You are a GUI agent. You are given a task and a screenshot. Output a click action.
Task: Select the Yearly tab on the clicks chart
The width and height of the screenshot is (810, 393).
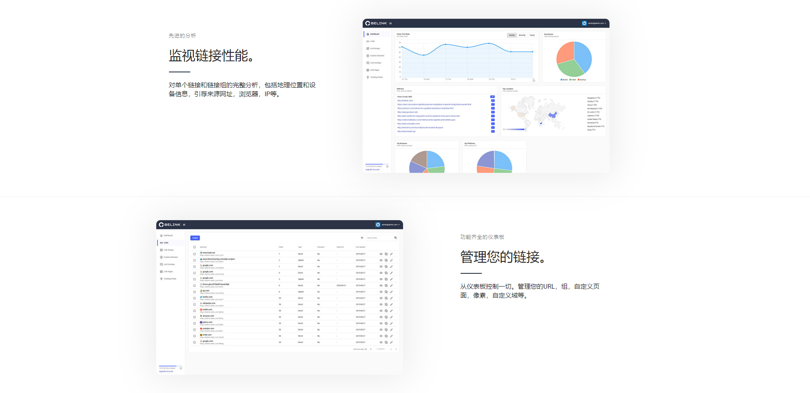[532, 35]
